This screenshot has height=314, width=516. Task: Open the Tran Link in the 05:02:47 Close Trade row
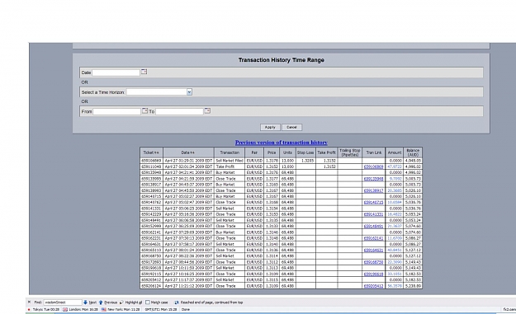373,202
